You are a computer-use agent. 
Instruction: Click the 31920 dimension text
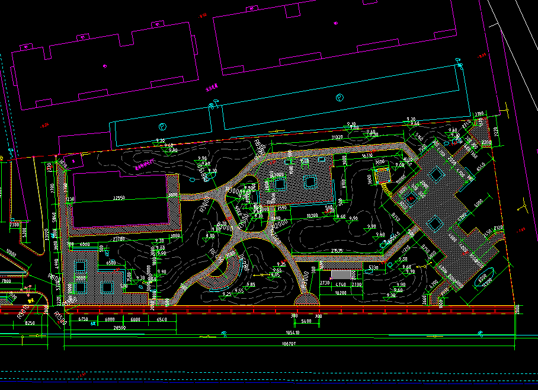click(337, 138)
